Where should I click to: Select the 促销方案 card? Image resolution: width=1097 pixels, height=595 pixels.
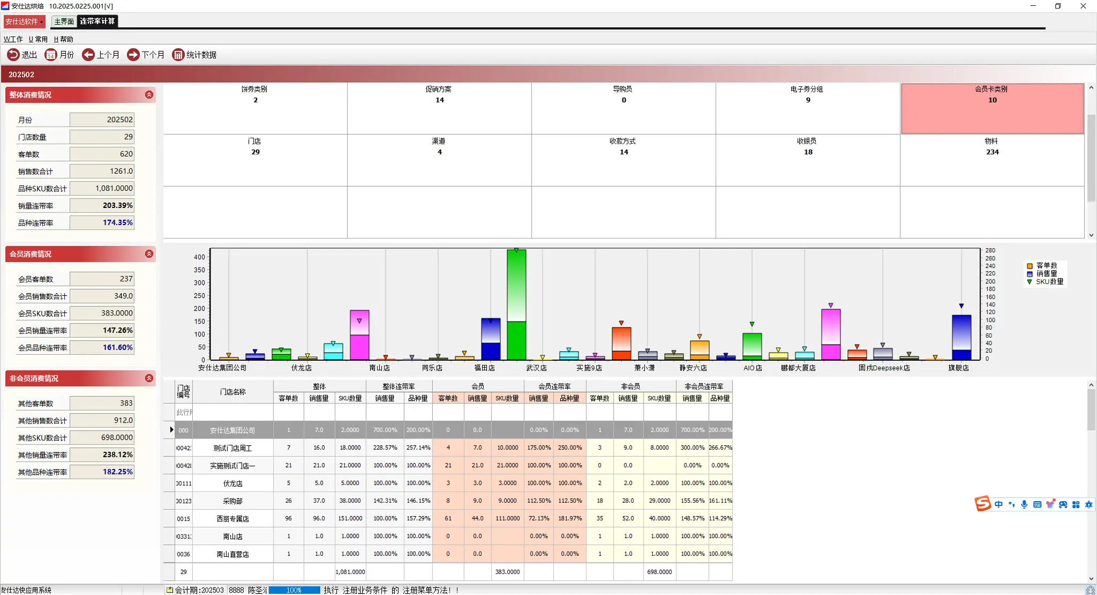point(439,108)
